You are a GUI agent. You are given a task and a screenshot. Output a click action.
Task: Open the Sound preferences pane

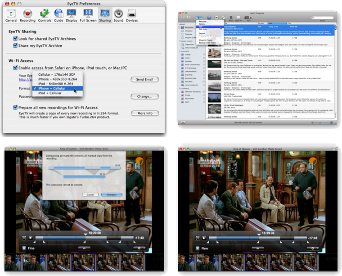click(118, 15)
